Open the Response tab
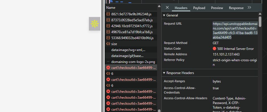Image resolution: width=267 pixels, height=112 pixels. pyautogui.click(x=236, y=8)
